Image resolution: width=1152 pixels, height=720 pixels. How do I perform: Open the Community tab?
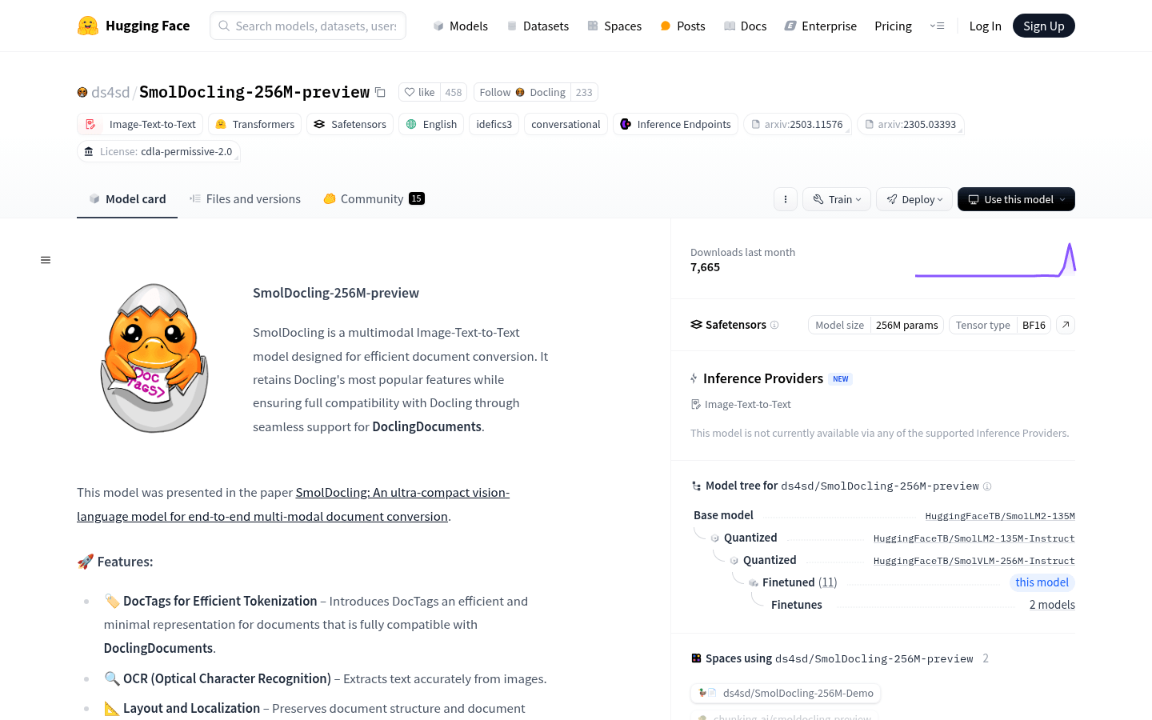coord(374,199)
